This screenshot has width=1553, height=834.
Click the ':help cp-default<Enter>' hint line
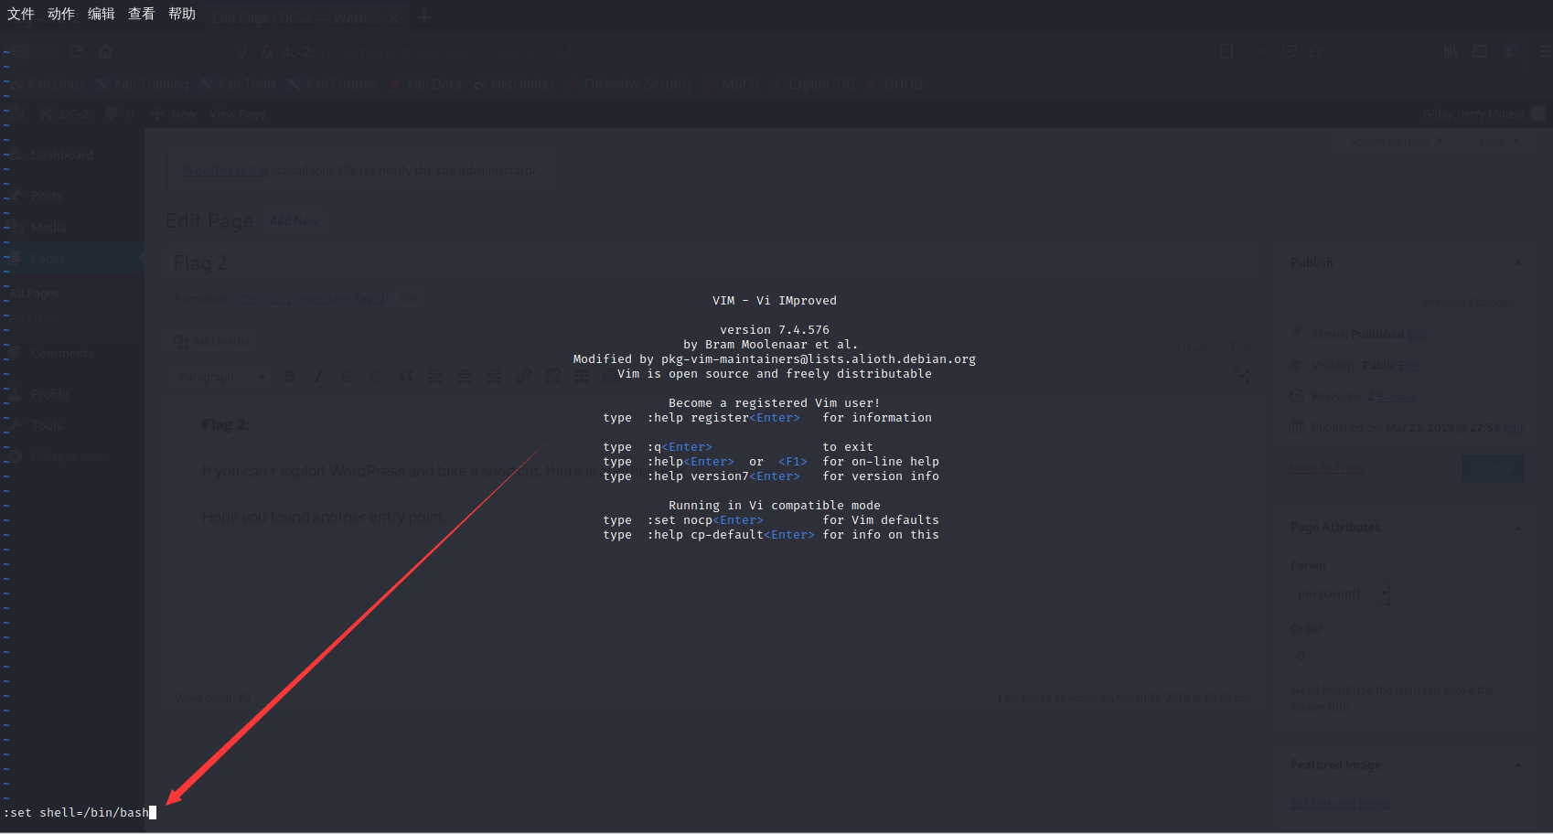[x=771, y=534]
